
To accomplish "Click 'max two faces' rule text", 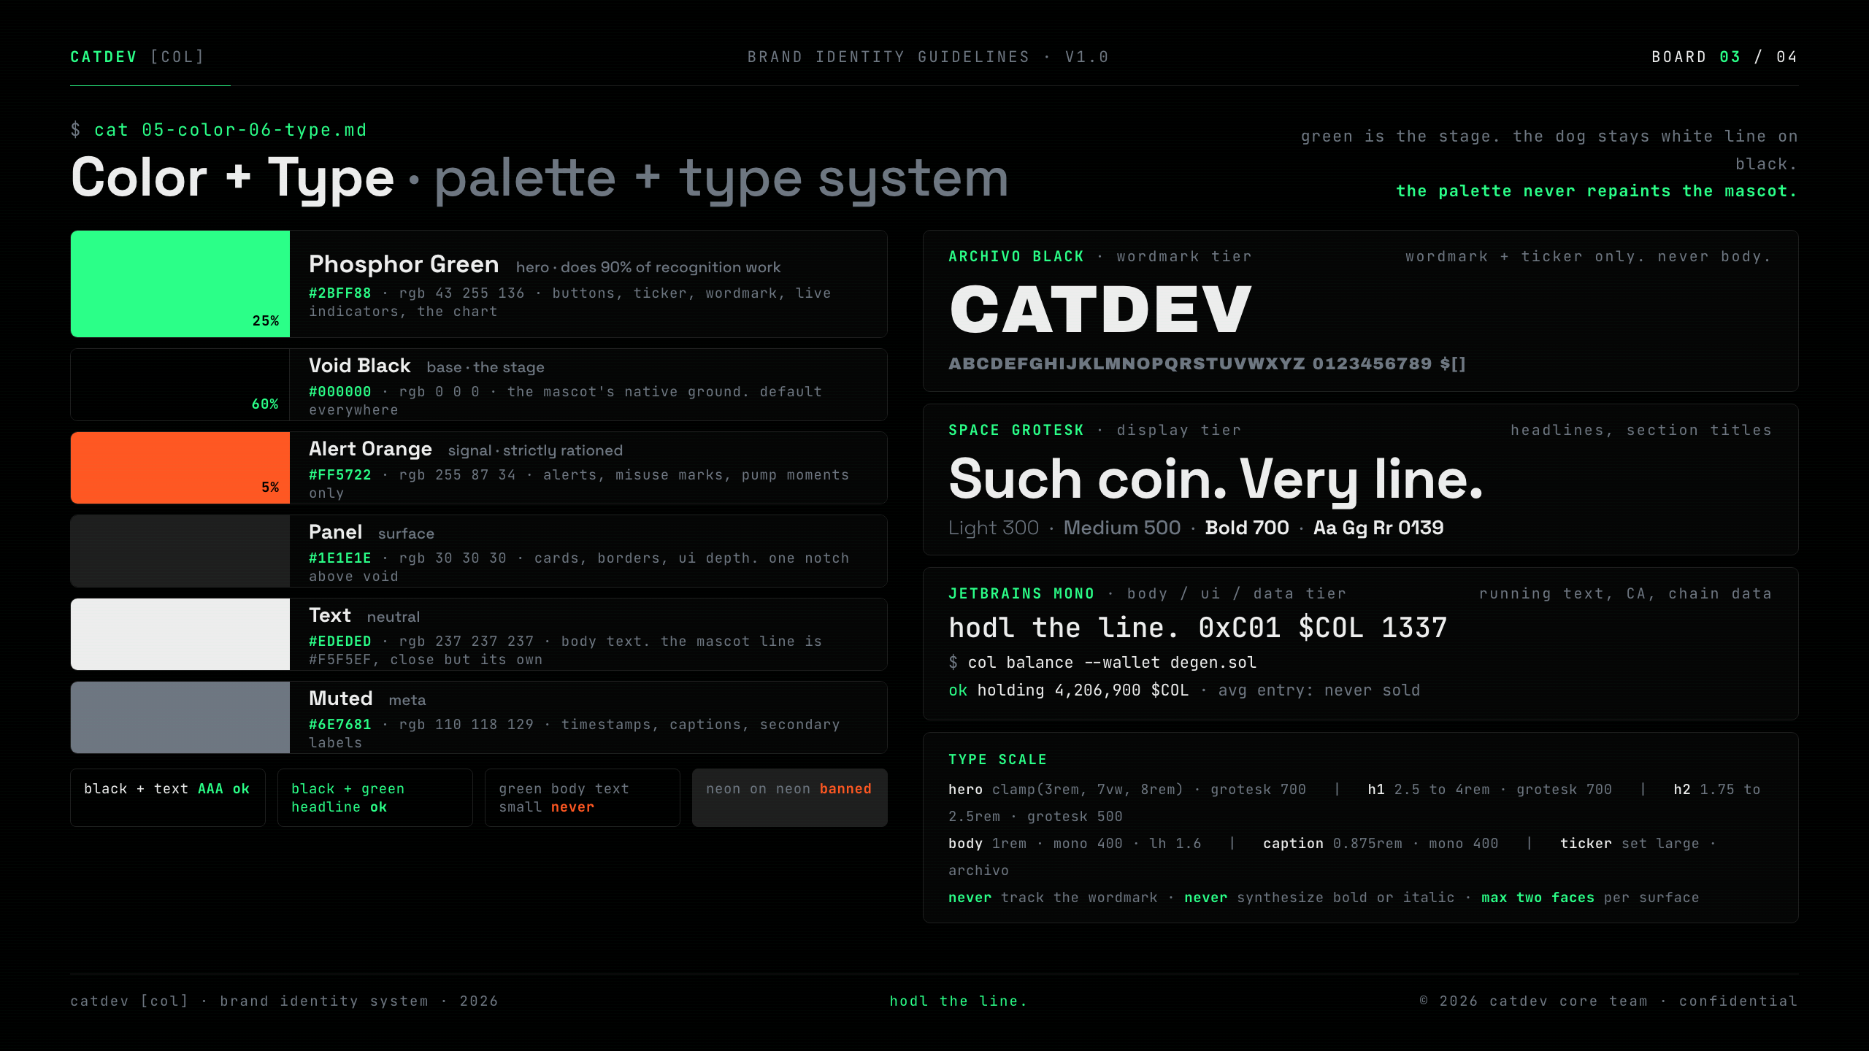I will (1538, 898).
